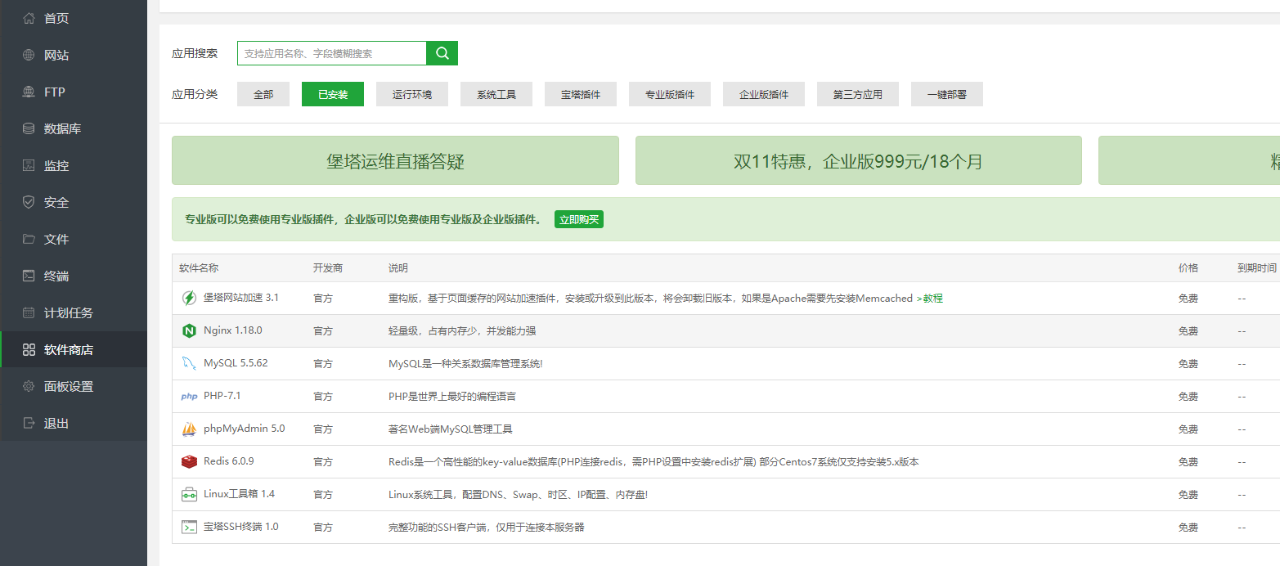Open the >教程 link
The image size is (1280, 566).
coord(929,299)
